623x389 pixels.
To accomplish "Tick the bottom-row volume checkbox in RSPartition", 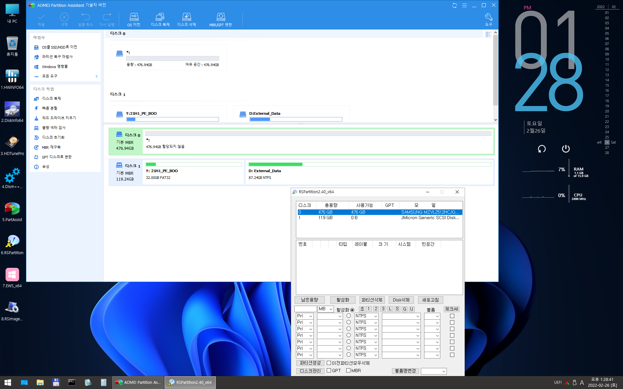I will 452,355.
